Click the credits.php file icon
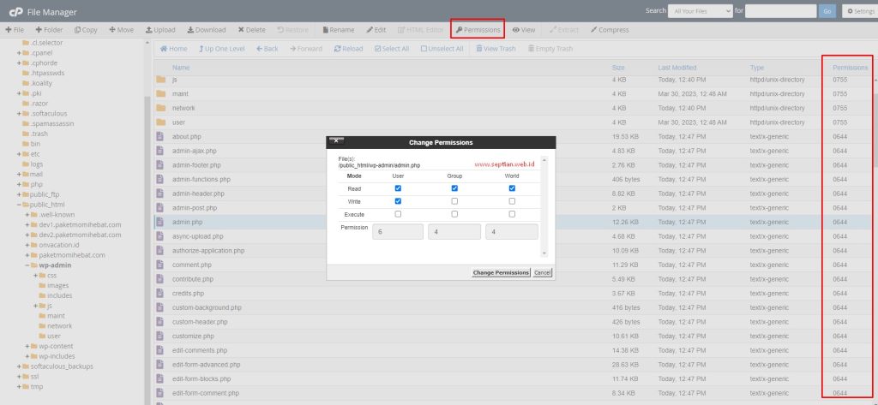Viewport: 878px width, 405px height. [x=160, y=293]
